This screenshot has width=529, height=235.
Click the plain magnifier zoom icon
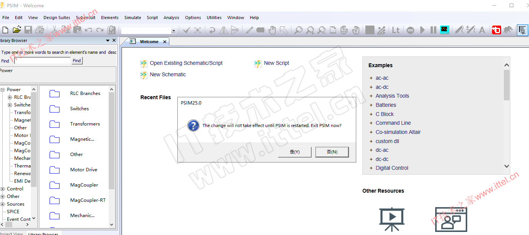pos(299,30)
